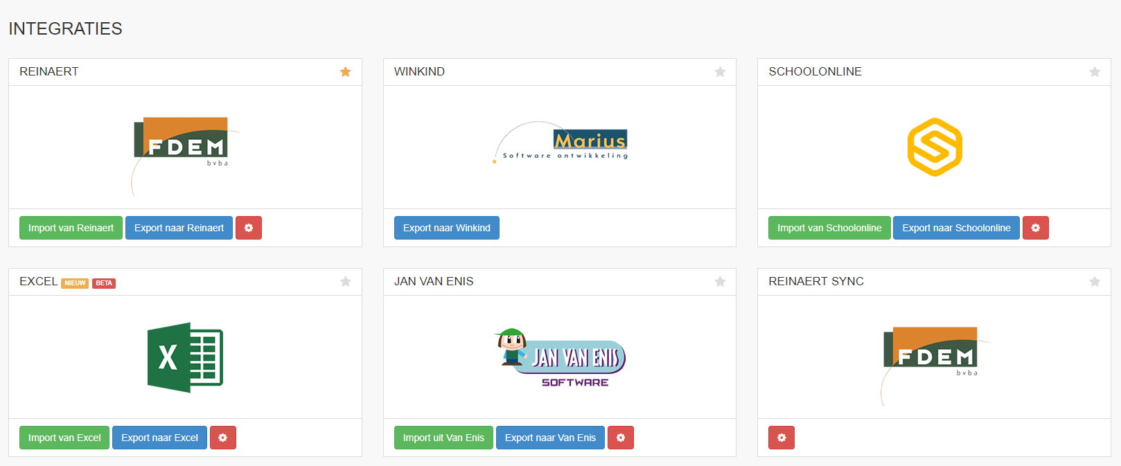
Task: Favorite the Jan Van Enis integration
Action: 721,282
